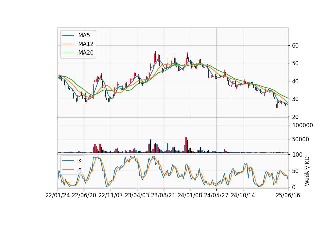Click the d legend label
Screen dimensions: 320x230
point(80,169)
